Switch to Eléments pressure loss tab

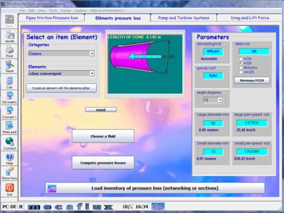pyautogui.click(x=118, y=18)
